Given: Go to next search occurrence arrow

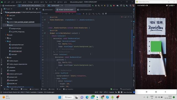Looking at the screenshot, I should click(87, 14).
